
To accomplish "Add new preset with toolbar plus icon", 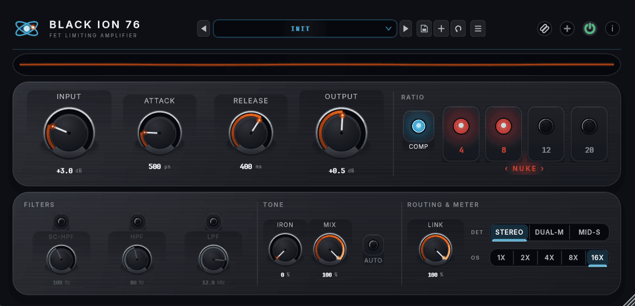I will 441,29.
